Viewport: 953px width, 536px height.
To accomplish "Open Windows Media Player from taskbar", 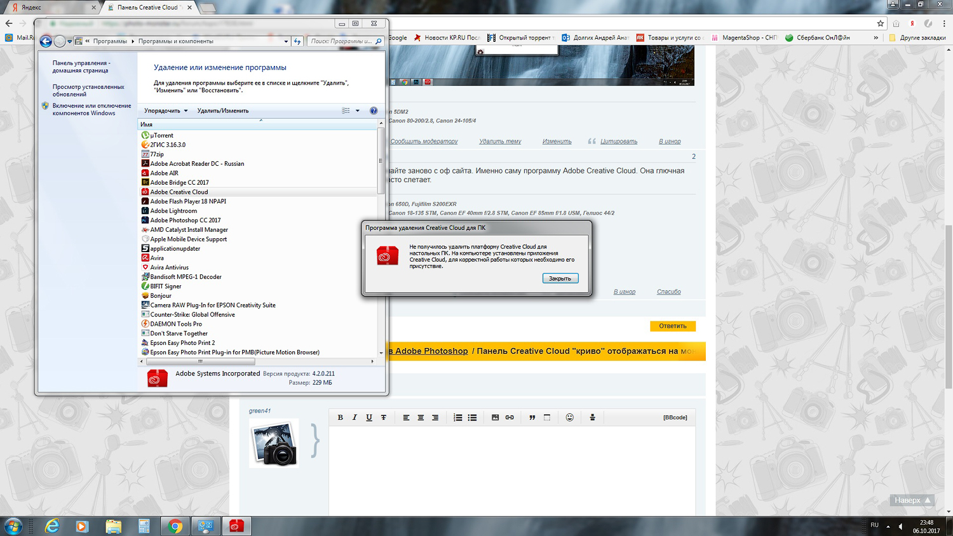I will (83, 526).
